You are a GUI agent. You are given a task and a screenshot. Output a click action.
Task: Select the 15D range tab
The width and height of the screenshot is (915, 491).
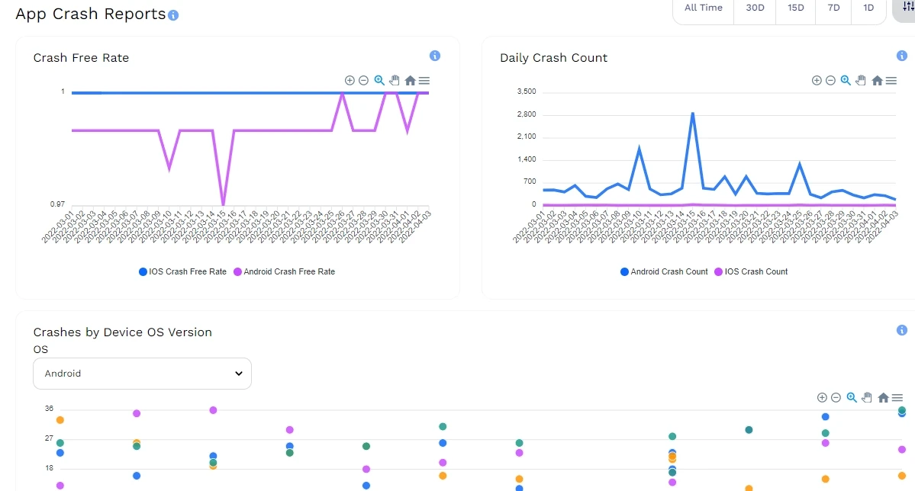(x=795, y=8)
